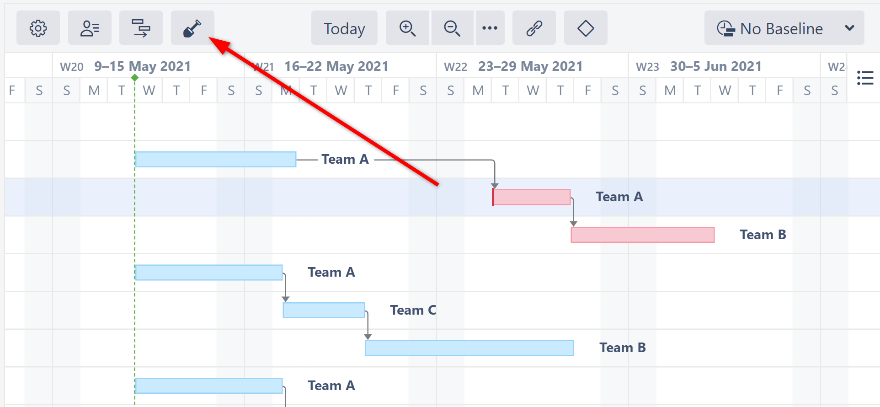Click the green today marker diamond
880x407 pixels.
[135, 78]
